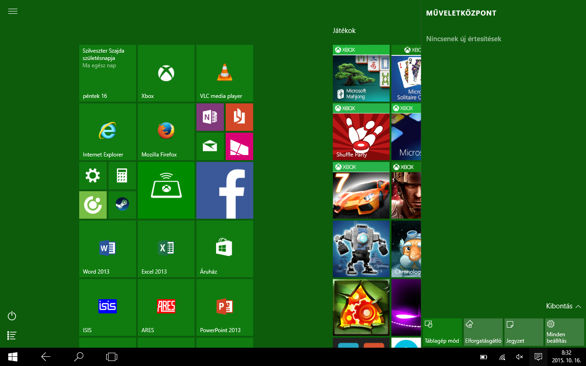Open the robot game tile
Screen dimensions: 586x366
(x=361, y=249)
